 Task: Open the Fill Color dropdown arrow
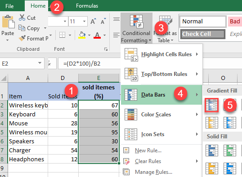point(89,35)
